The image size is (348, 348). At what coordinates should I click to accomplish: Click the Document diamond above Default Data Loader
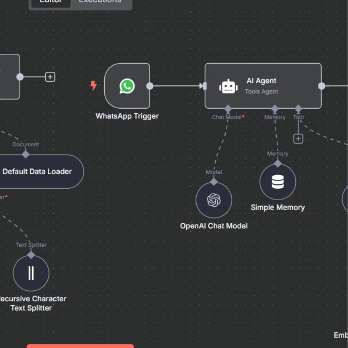pos(26,154)
